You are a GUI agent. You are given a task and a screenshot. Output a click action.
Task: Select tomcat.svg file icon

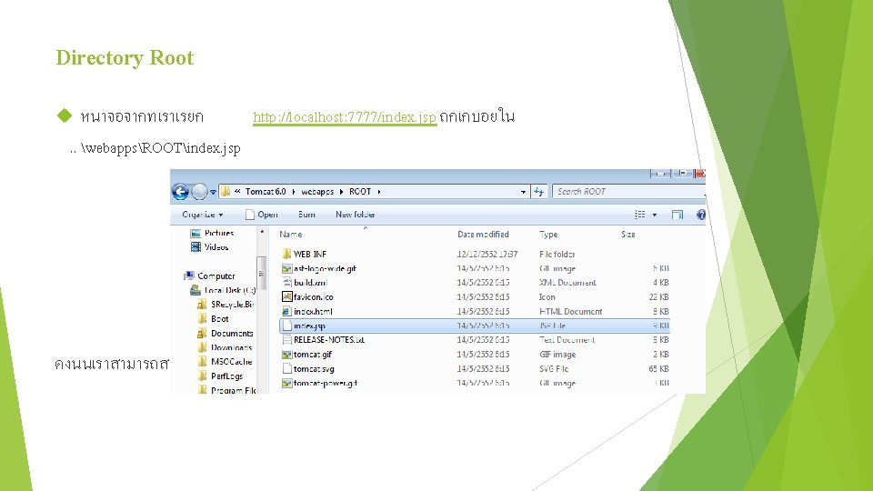click(x=286, y=368)
